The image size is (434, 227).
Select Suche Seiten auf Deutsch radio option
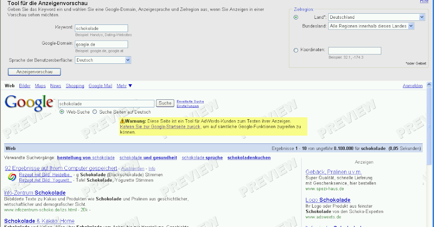pos(95,112)
